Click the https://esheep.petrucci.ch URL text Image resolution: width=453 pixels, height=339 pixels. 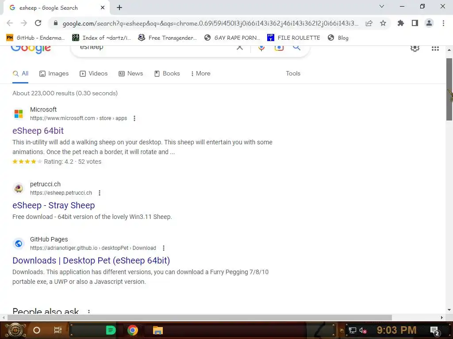click(61, 193)
